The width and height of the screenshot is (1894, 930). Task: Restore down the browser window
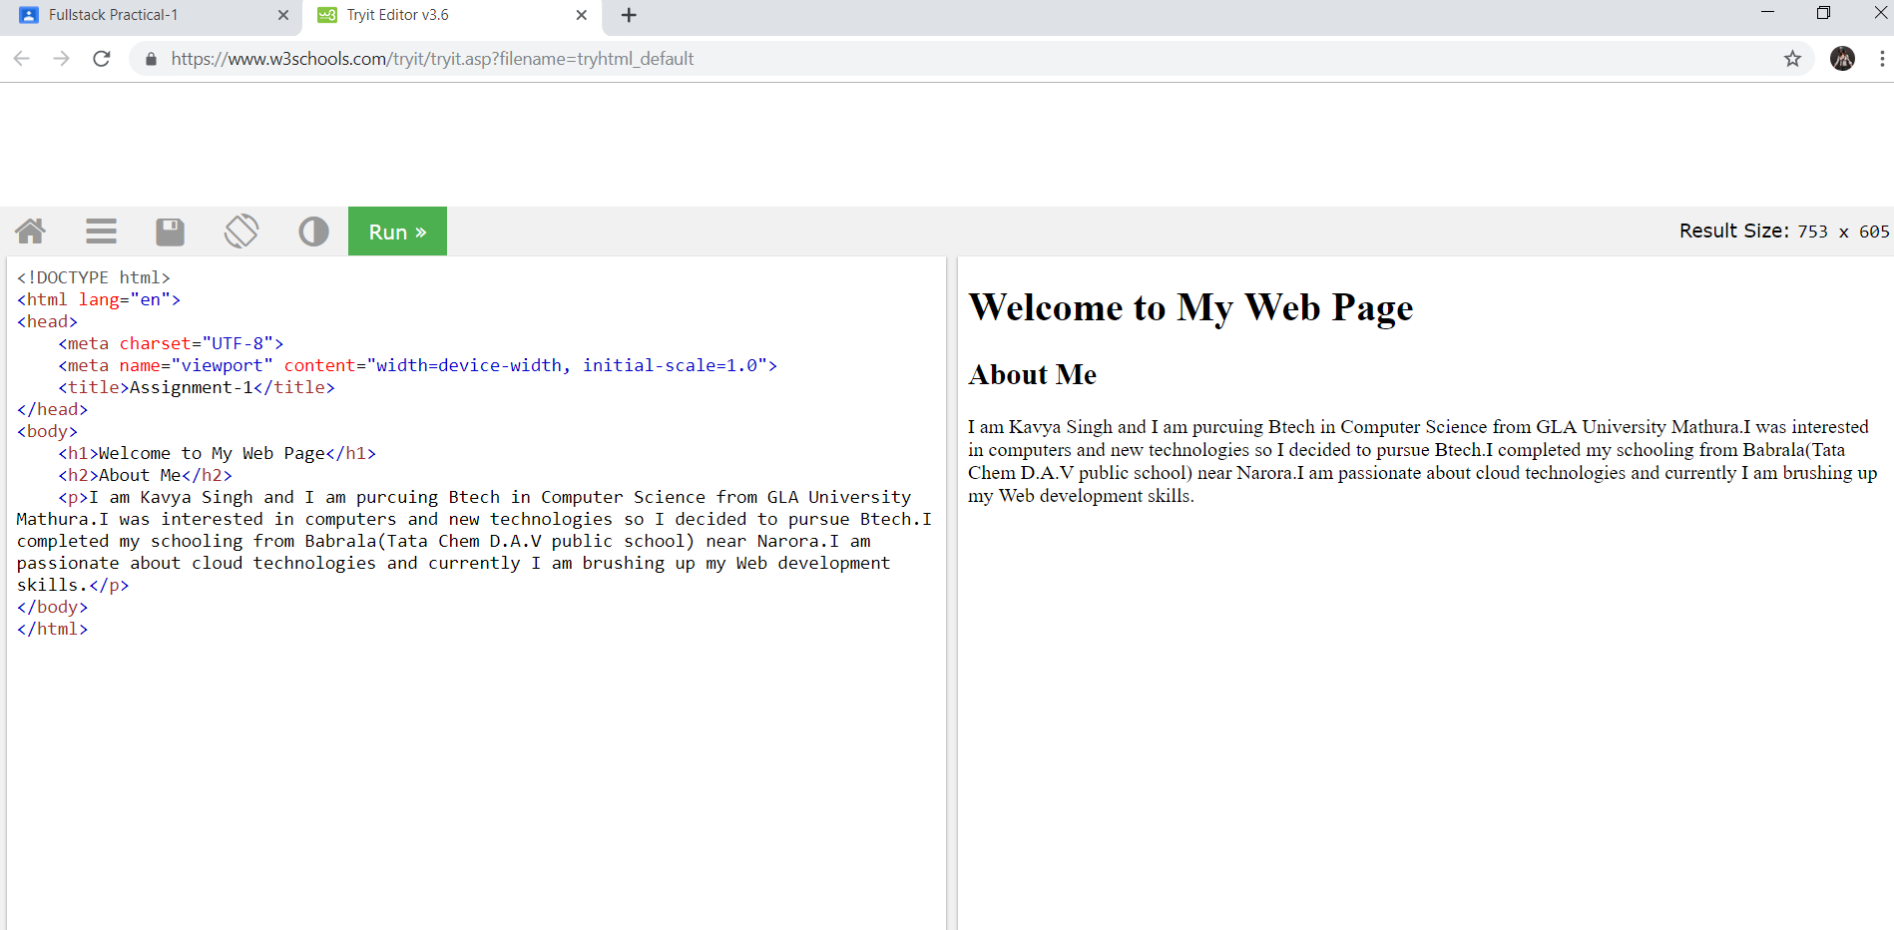click(1823, 13)
